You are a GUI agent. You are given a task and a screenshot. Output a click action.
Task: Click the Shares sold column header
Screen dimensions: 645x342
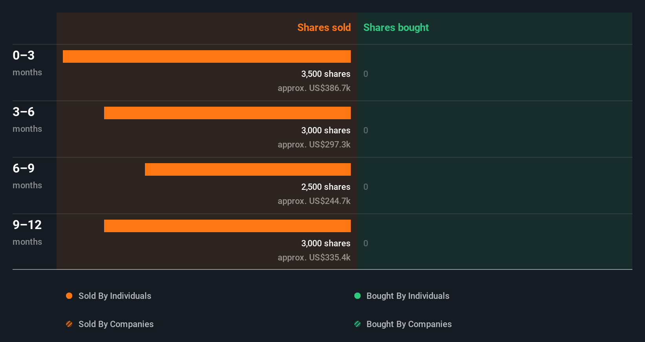324,27
